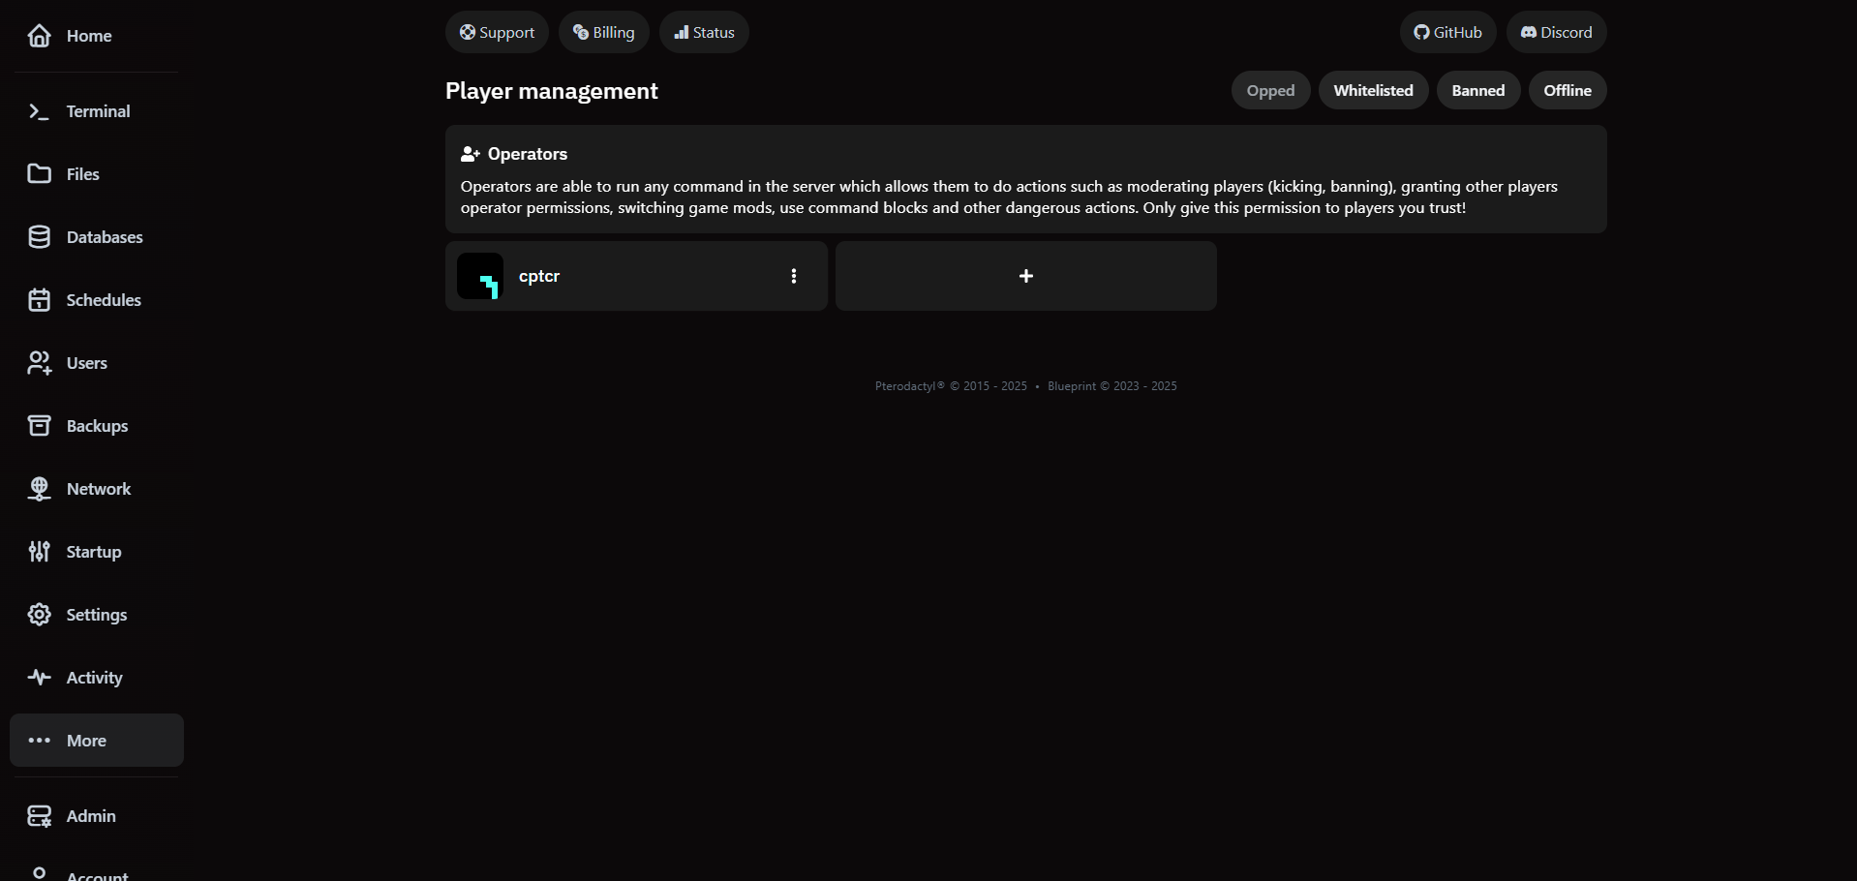Open Schedules via its calendar icon
The height and width of the screenshot is (881, 1857).
[x=39, y=299]
